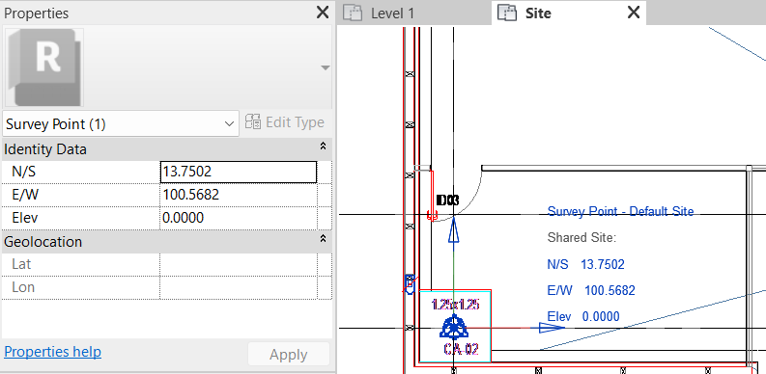766x374 pixels.
Task: Click the E/W parameter label
Action: tap(24, 195)
